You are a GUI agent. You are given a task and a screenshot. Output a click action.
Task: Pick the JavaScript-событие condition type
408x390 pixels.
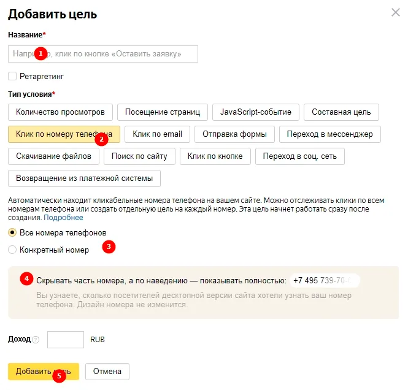256,112
